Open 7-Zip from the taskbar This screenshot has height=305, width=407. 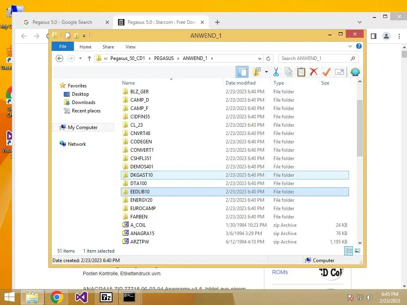click(106, 297)
